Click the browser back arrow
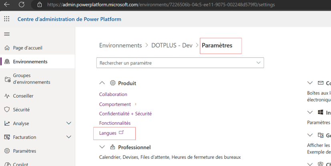This screenshot has height=166, width=331. click(x=7, y=5)
